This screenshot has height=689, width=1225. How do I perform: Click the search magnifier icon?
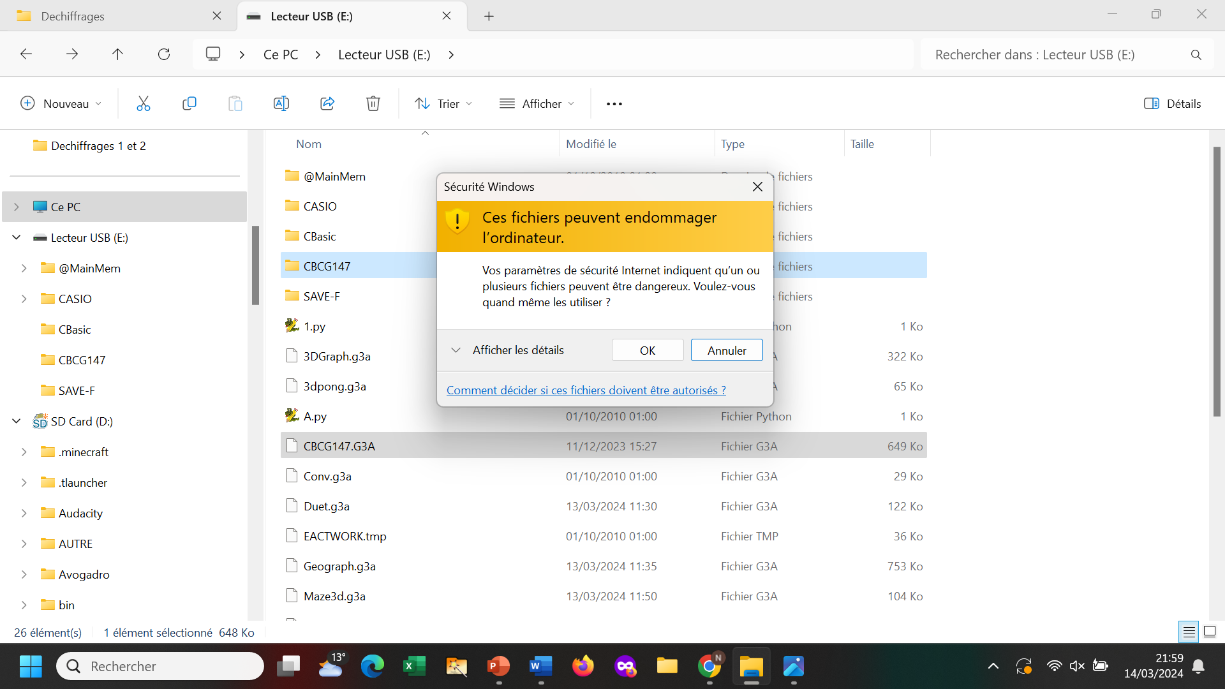pyautogui.click(x=1196, y=55)
